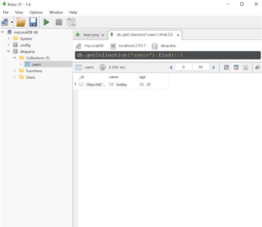Go to next page with right arrow
Viewport: 262px width, 227px height.
click(213, 67)
